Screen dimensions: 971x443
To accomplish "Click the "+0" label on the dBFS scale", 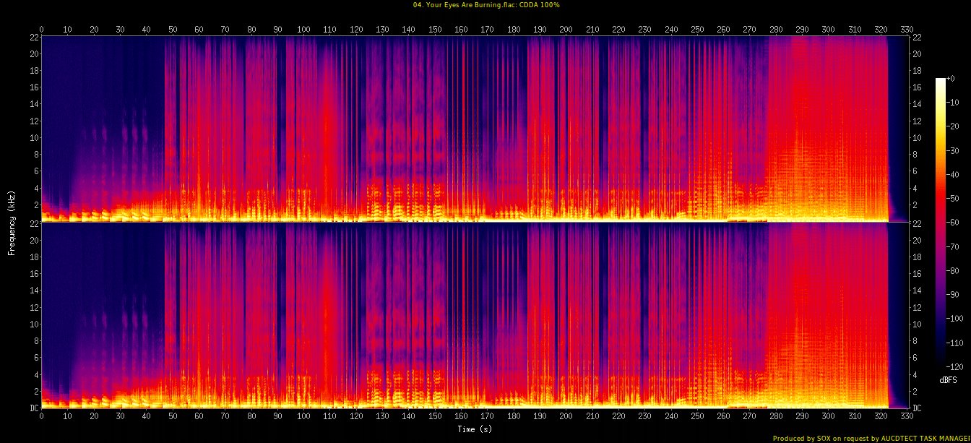I will [950, 79].
